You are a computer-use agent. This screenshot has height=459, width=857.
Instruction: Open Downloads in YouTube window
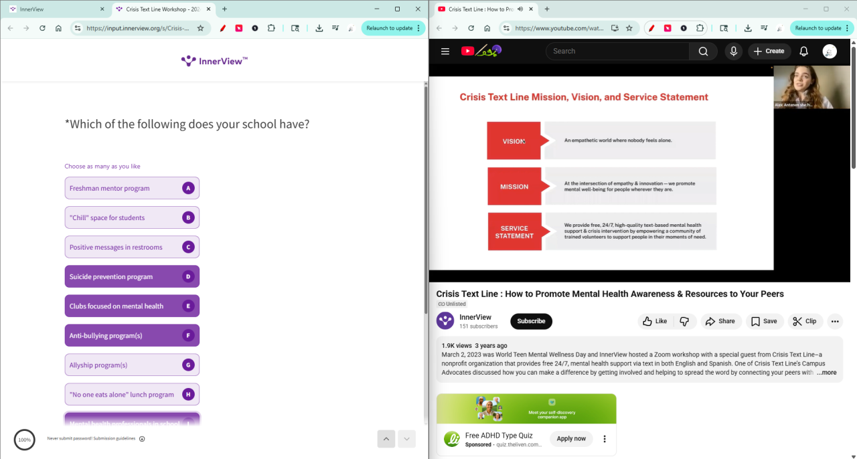(x=748, y=28)
